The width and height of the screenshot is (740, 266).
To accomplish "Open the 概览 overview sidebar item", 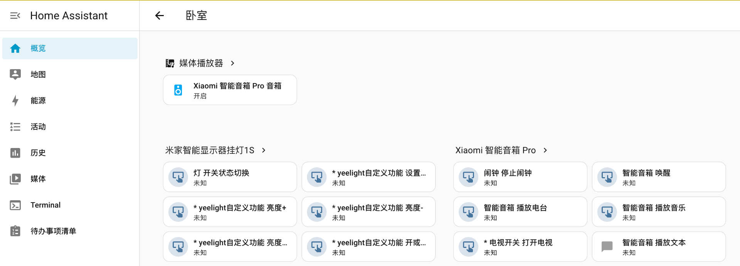I will pos(70,48).
